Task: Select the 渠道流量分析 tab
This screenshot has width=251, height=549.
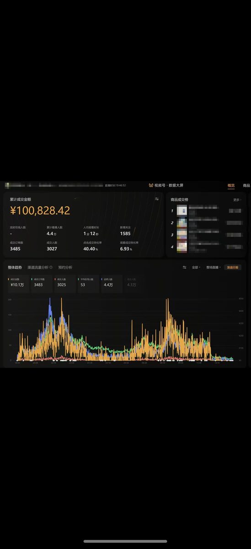Action: 38,267
